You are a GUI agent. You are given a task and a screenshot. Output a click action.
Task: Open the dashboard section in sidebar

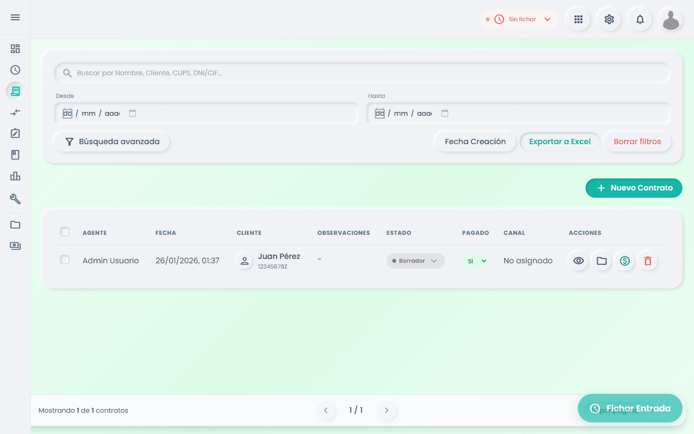point(15,49)
